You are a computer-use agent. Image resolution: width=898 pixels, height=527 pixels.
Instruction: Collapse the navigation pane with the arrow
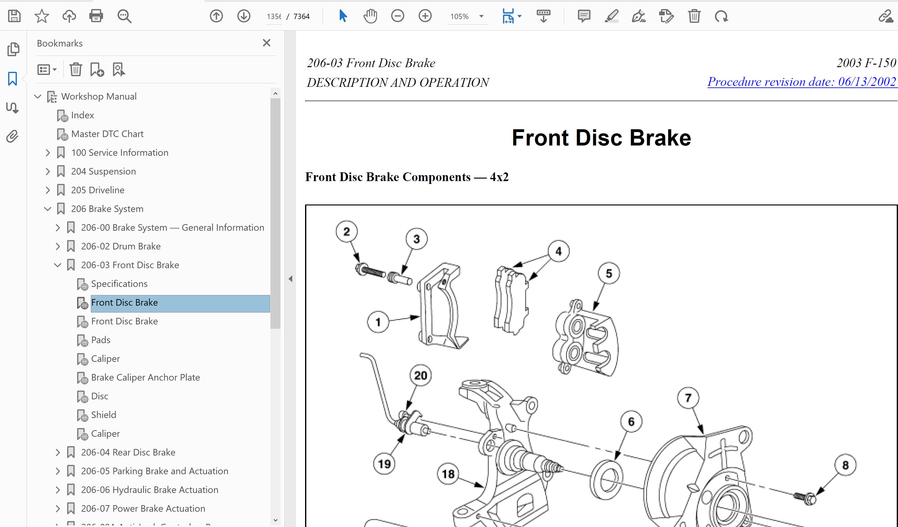[x=290, y=279]
